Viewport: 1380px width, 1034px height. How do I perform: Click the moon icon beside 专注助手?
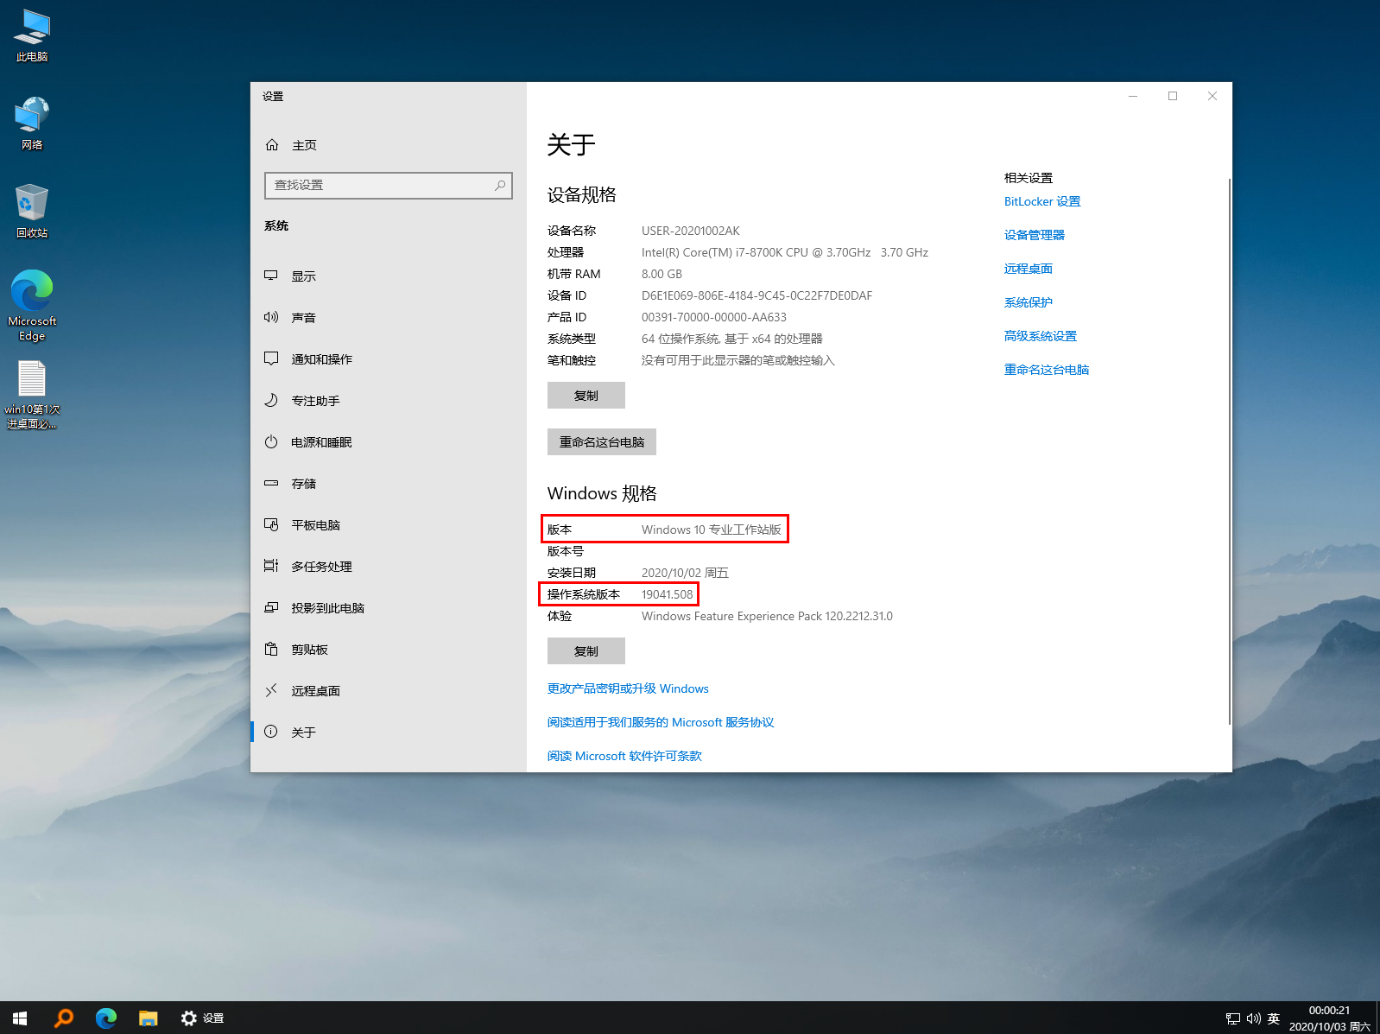pos(271,400)
